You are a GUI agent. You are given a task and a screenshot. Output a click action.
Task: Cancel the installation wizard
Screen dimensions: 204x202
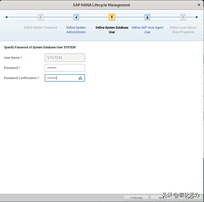coord(189,198)
